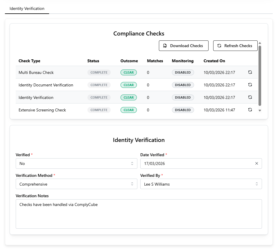Click Multi Bureau Check created date 10/03/2026 22:17
This screenshot has height=249, width=280.
pyautogui.click(x=219, y=72)
